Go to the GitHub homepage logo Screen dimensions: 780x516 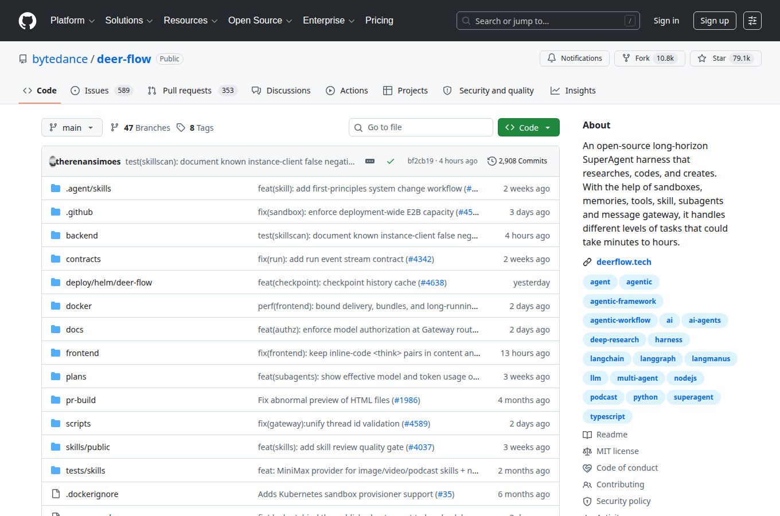pyautogui.click(x=28, y=21)
